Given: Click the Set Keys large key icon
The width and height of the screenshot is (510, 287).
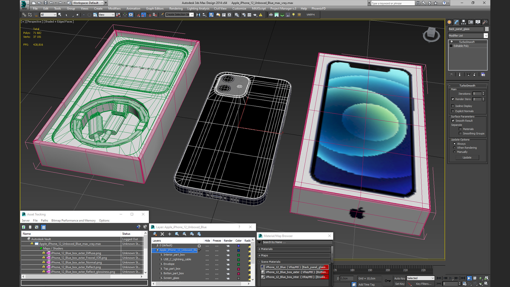Looking at the screenshot, I should pos(388,281).
